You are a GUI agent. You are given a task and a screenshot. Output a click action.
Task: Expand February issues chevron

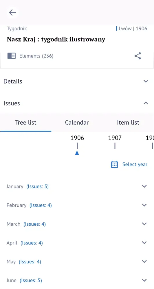tap(144, 205)
